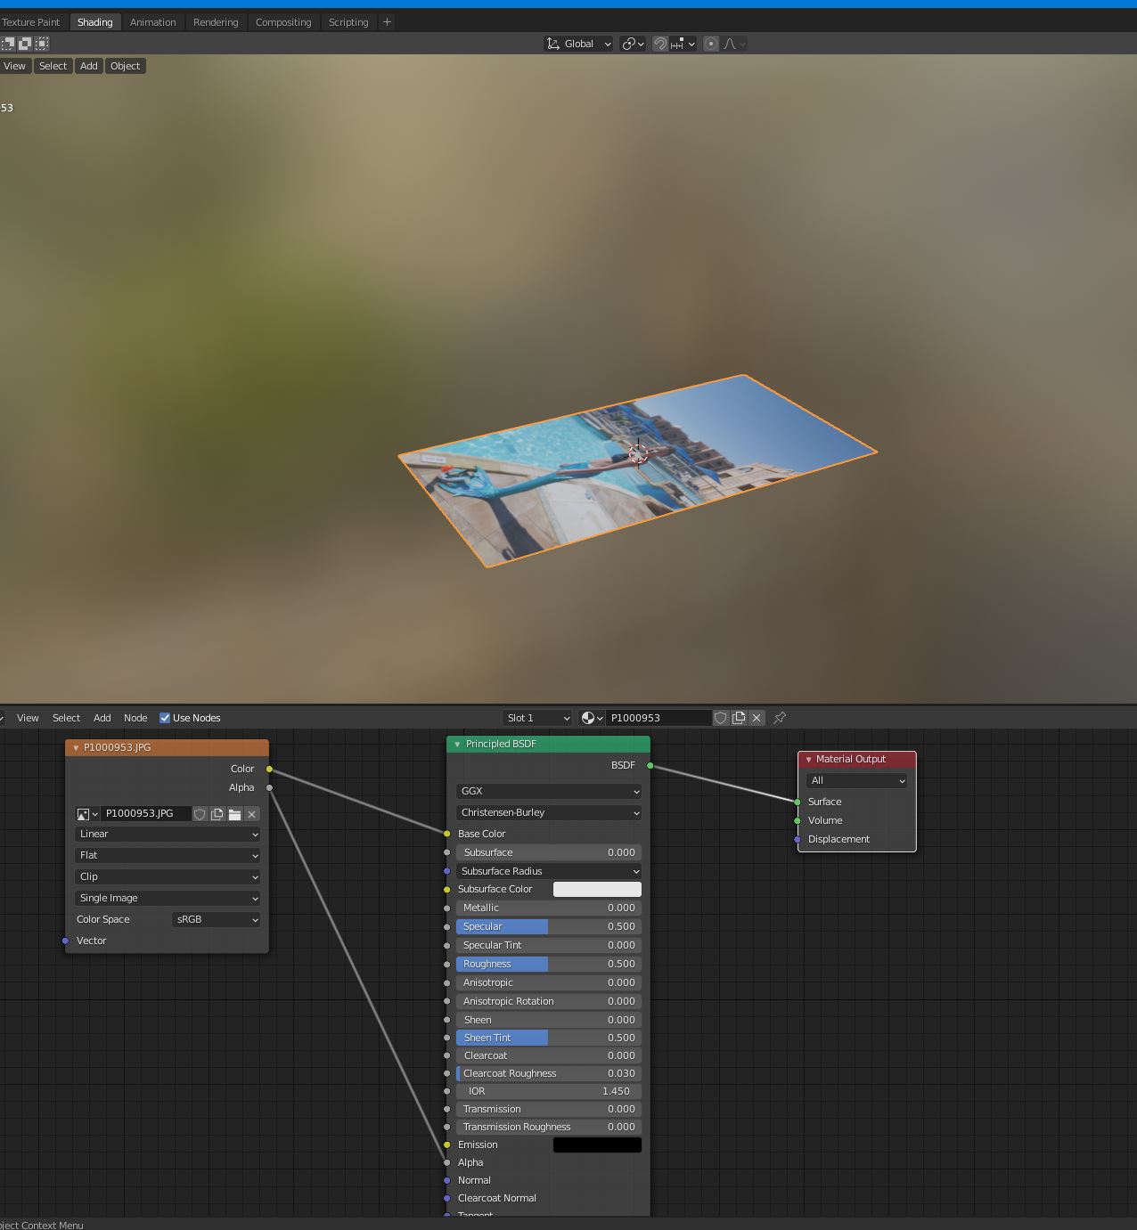This screenshot has height=1230, width=1137.
Task: Switch to the Animation workspace tab
Action: (152, 22)
